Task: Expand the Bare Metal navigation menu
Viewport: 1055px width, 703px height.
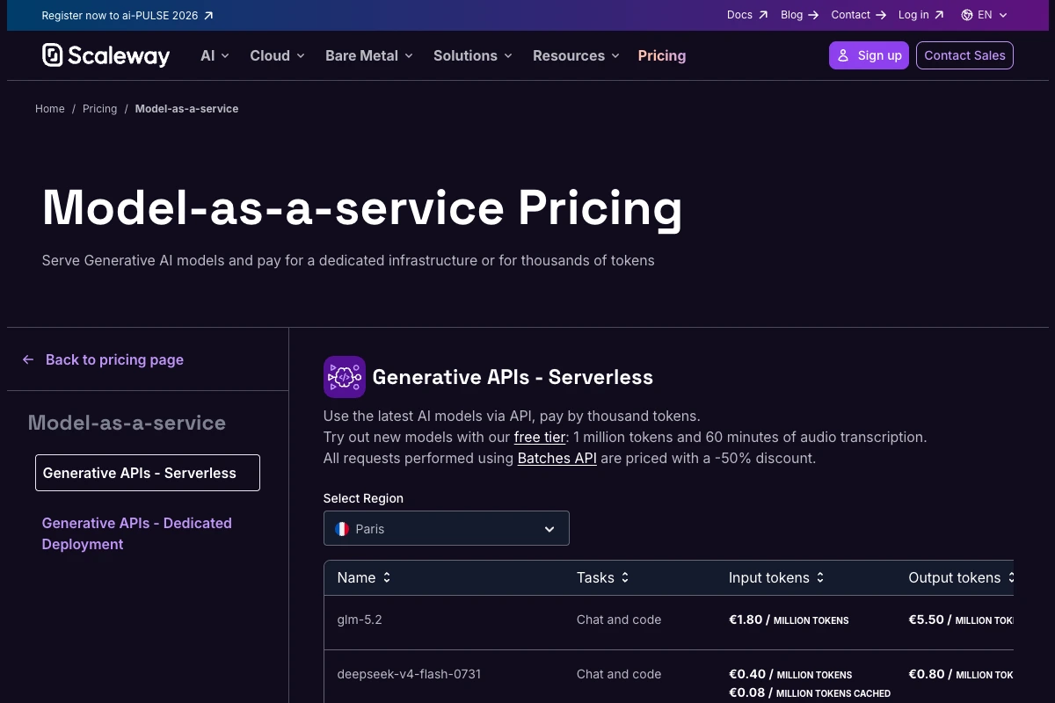Action: [x=369, y=55]
